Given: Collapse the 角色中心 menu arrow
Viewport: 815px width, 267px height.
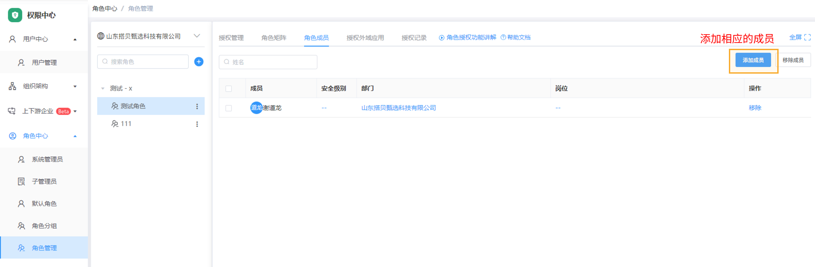Looking at the screenshot, I should point(75,136).
